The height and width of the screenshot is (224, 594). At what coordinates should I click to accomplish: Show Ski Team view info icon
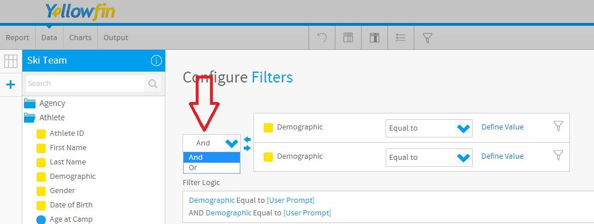[x=156, y=60]
